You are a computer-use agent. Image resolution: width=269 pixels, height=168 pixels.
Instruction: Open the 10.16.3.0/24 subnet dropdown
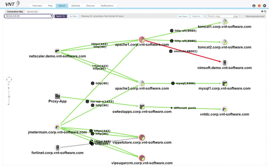[29, 16]
